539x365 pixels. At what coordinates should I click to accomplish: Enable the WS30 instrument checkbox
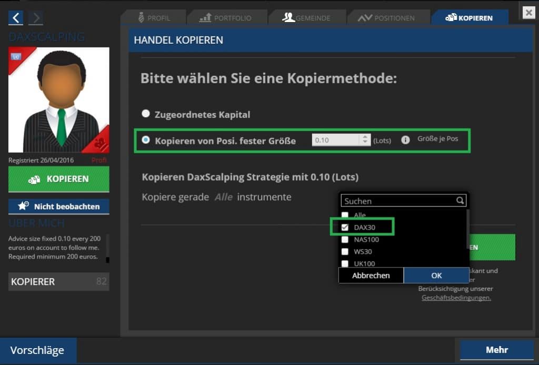345,252
